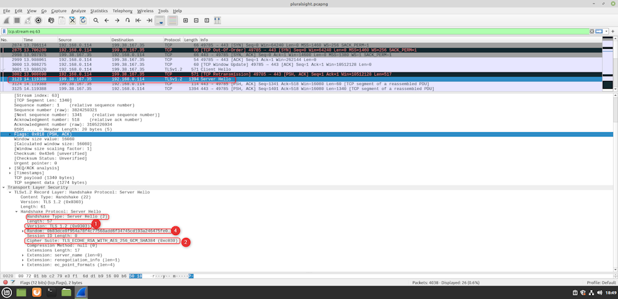Select packet 3002 TCP Retransmission row
The width and height of the screenshot is (618, 299).
pos(301,74)
